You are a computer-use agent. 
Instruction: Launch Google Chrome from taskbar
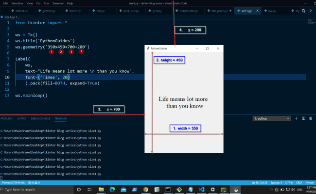146,189
